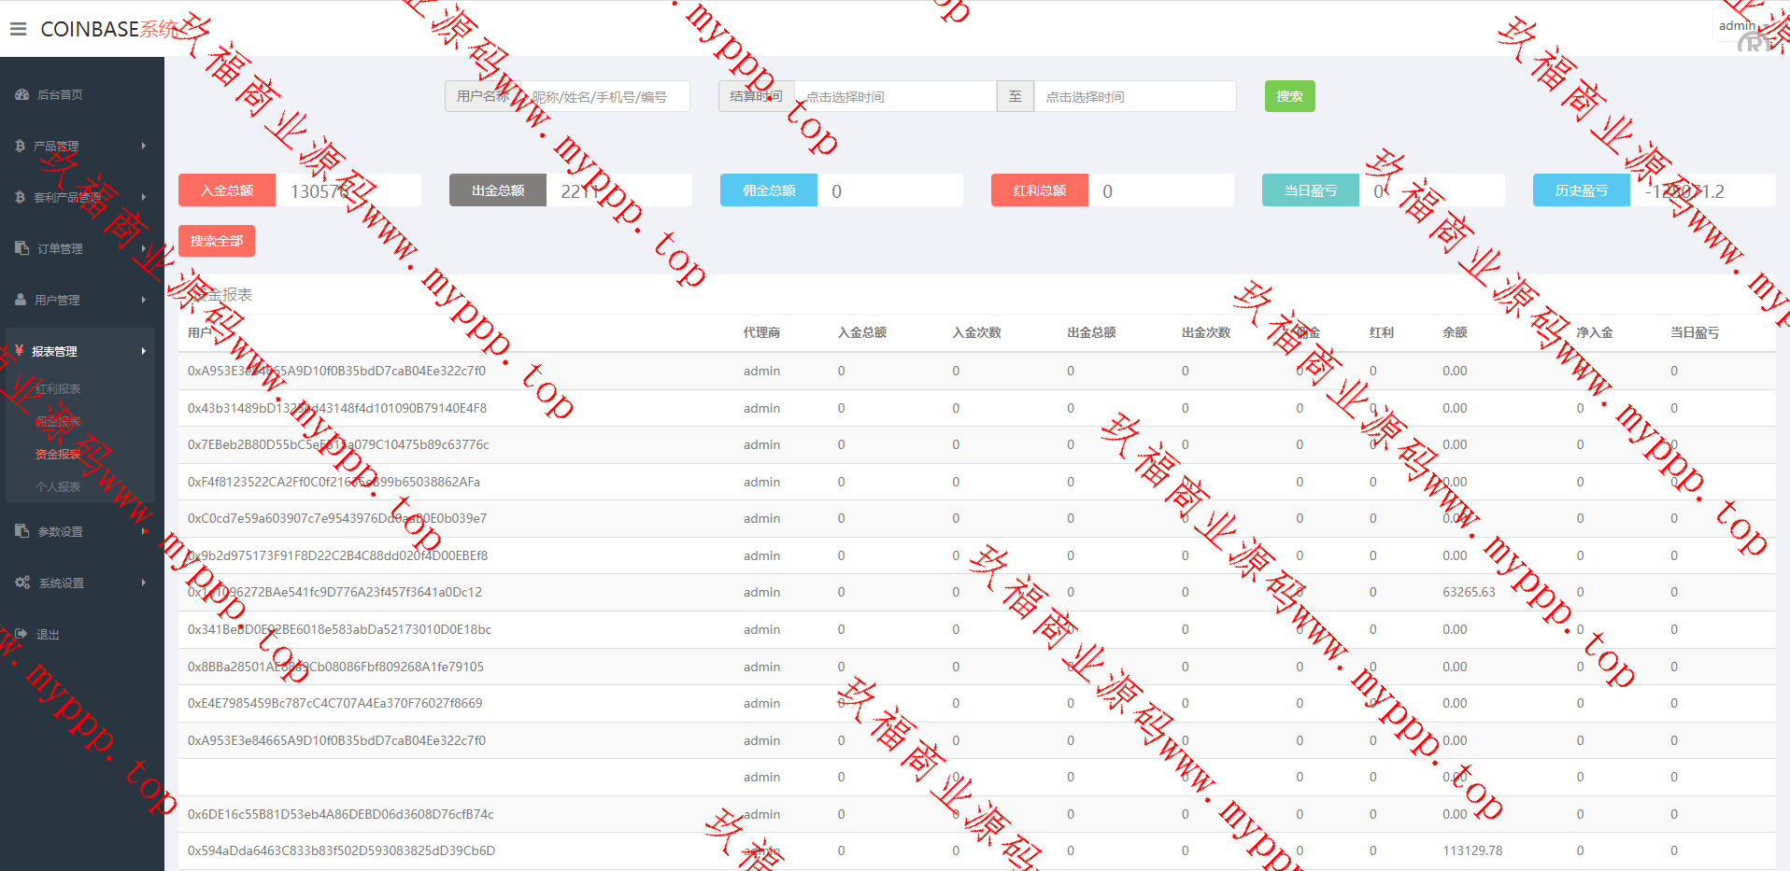Click the user icon beside 用户管理
This screenshot has height=871, width=1790.
point(21,300)
